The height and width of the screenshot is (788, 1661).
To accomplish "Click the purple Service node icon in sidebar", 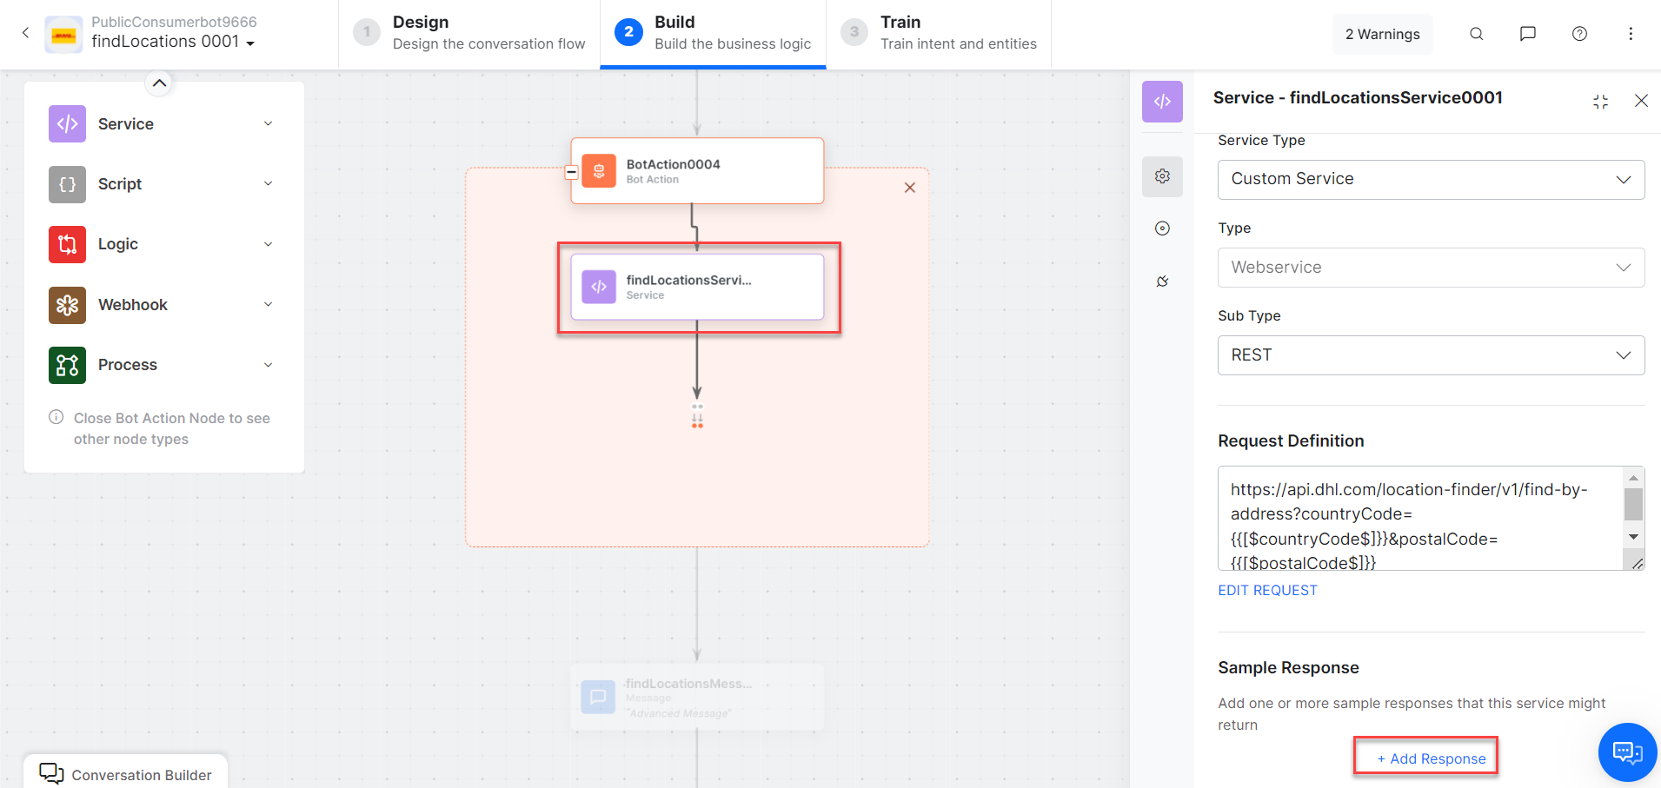I will click(67, 123).
